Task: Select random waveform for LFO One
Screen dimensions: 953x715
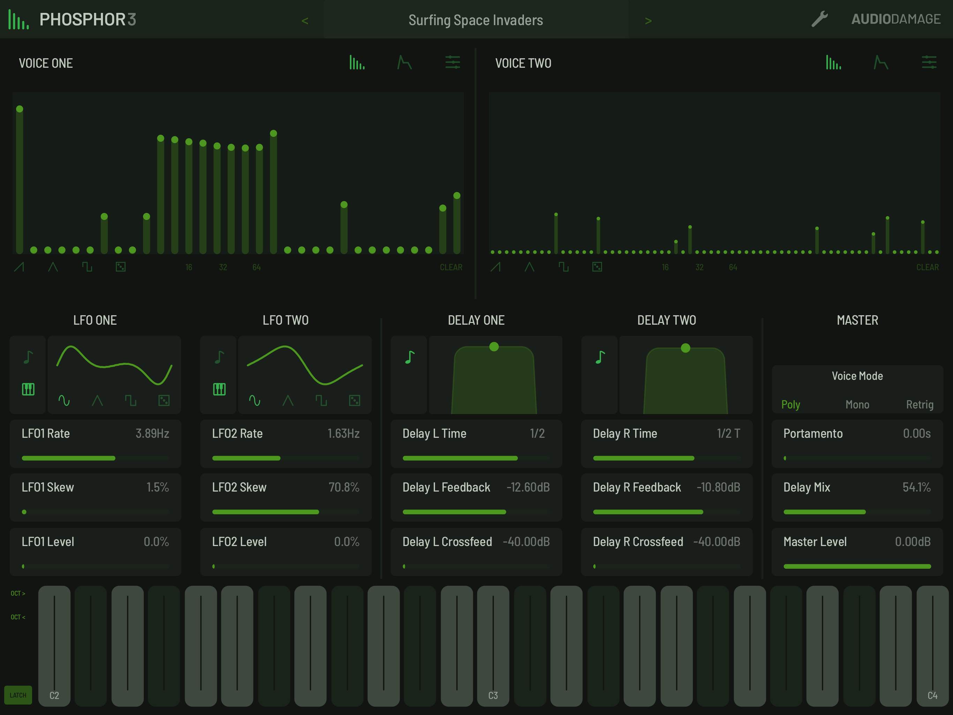Action: tap(164, 401)
